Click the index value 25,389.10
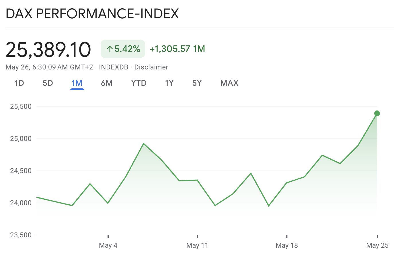This screenshot has height=256, width=394. (x=48, y=49)
